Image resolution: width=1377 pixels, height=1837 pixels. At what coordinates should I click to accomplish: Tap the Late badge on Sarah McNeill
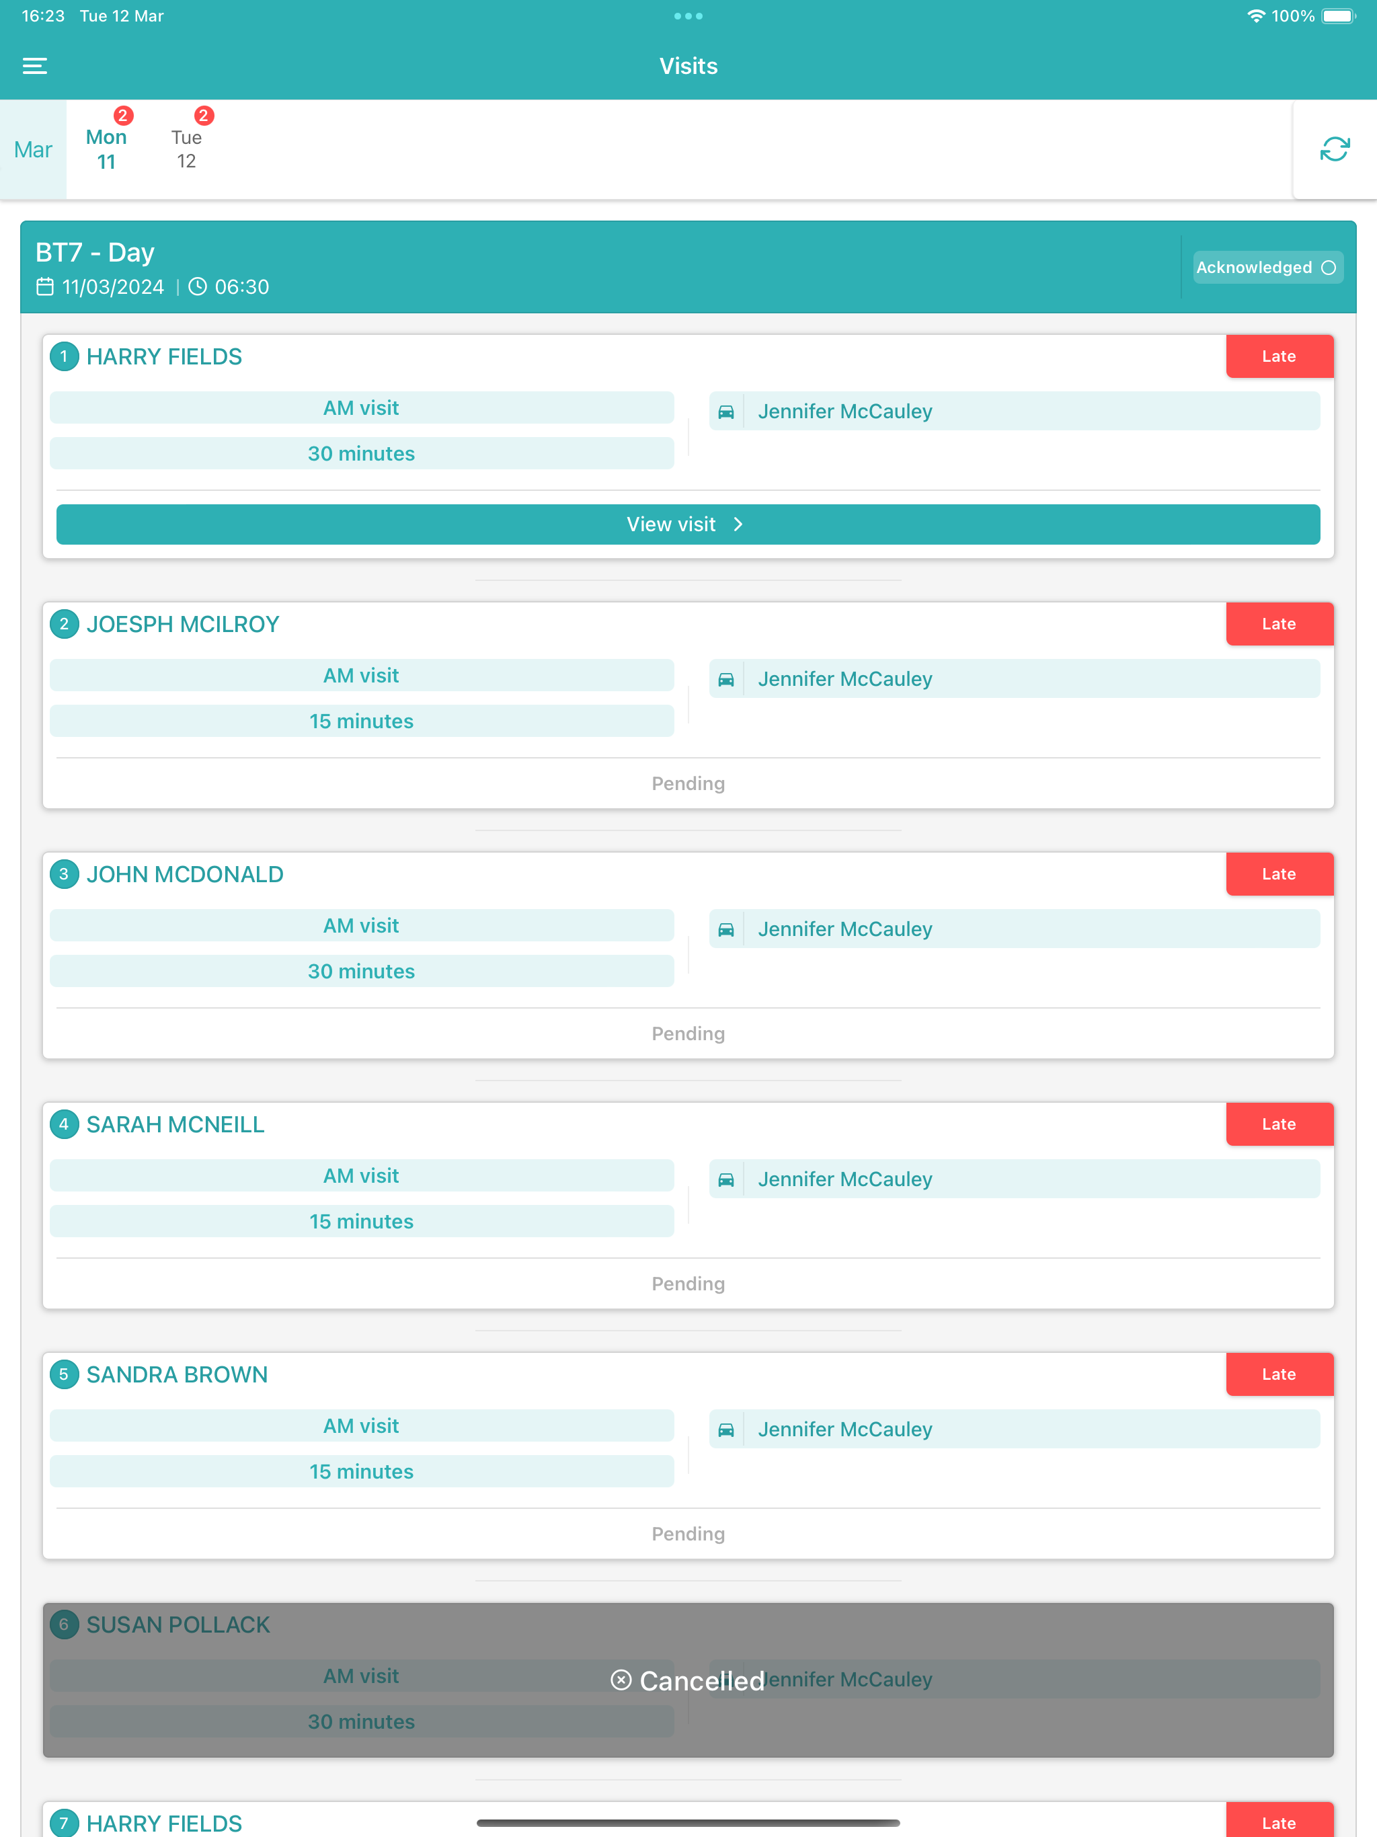pos(1279,1124)
